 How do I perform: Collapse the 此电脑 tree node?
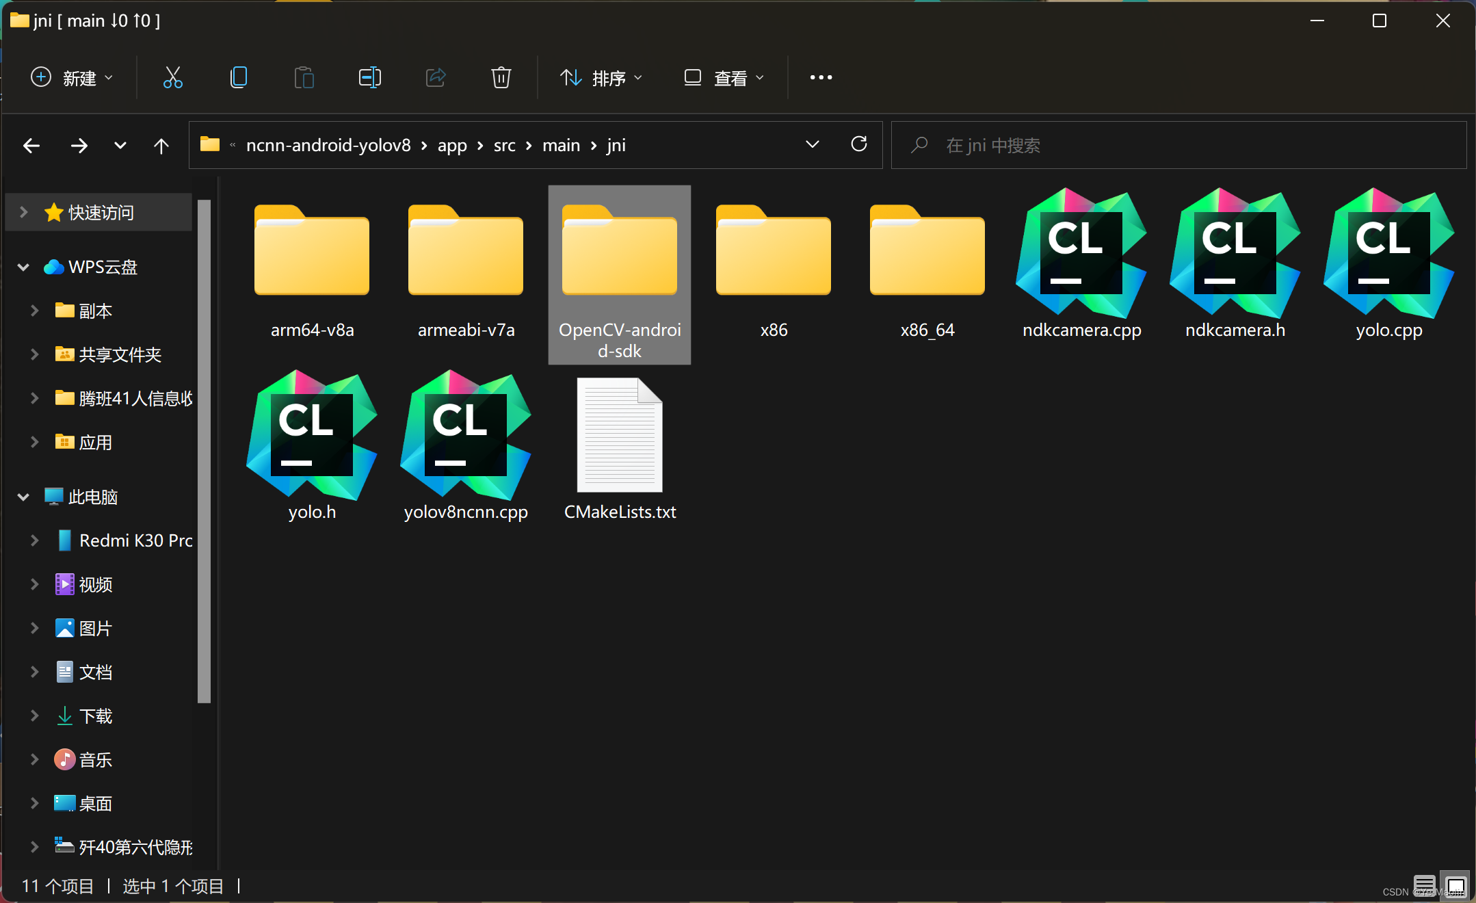pos(24,497)
